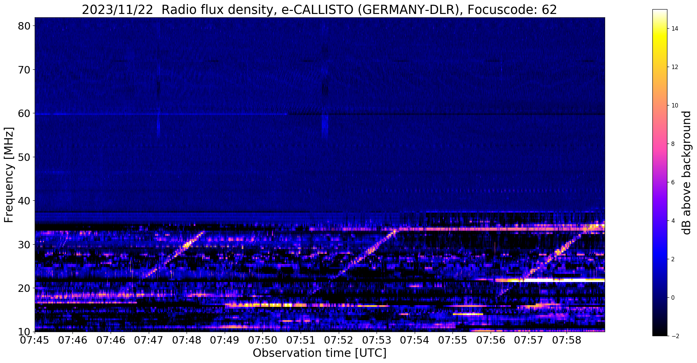Click the 07:54 time tick label

(x=415, y=340)
